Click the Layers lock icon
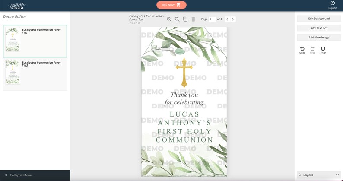 coord(299,175)
